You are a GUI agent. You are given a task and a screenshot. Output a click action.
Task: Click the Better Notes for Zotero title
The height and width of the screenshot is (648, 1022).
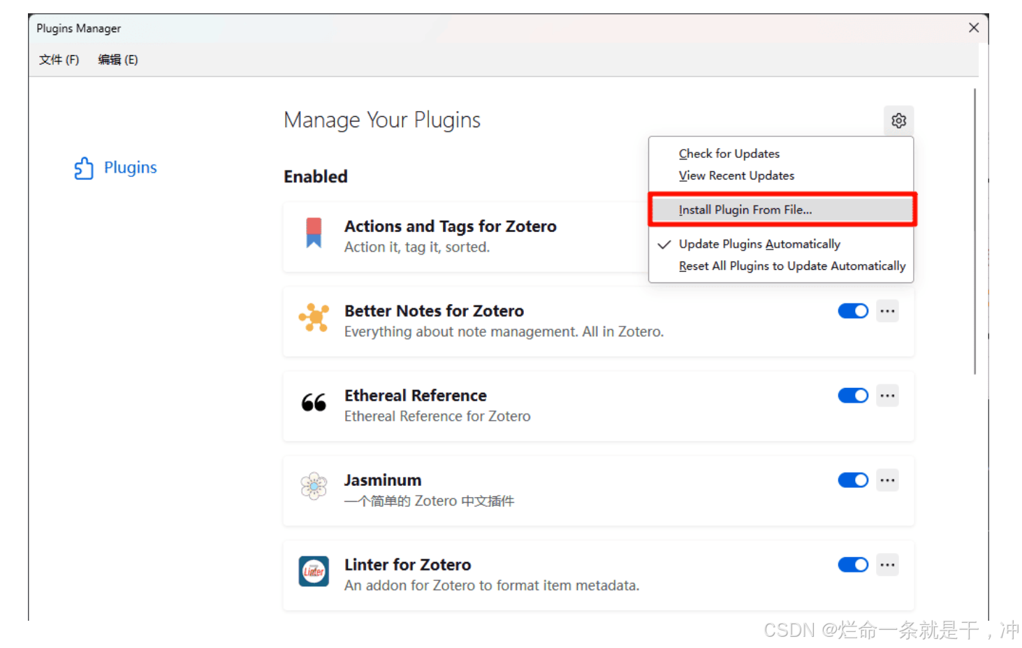[x=434, y=311]
